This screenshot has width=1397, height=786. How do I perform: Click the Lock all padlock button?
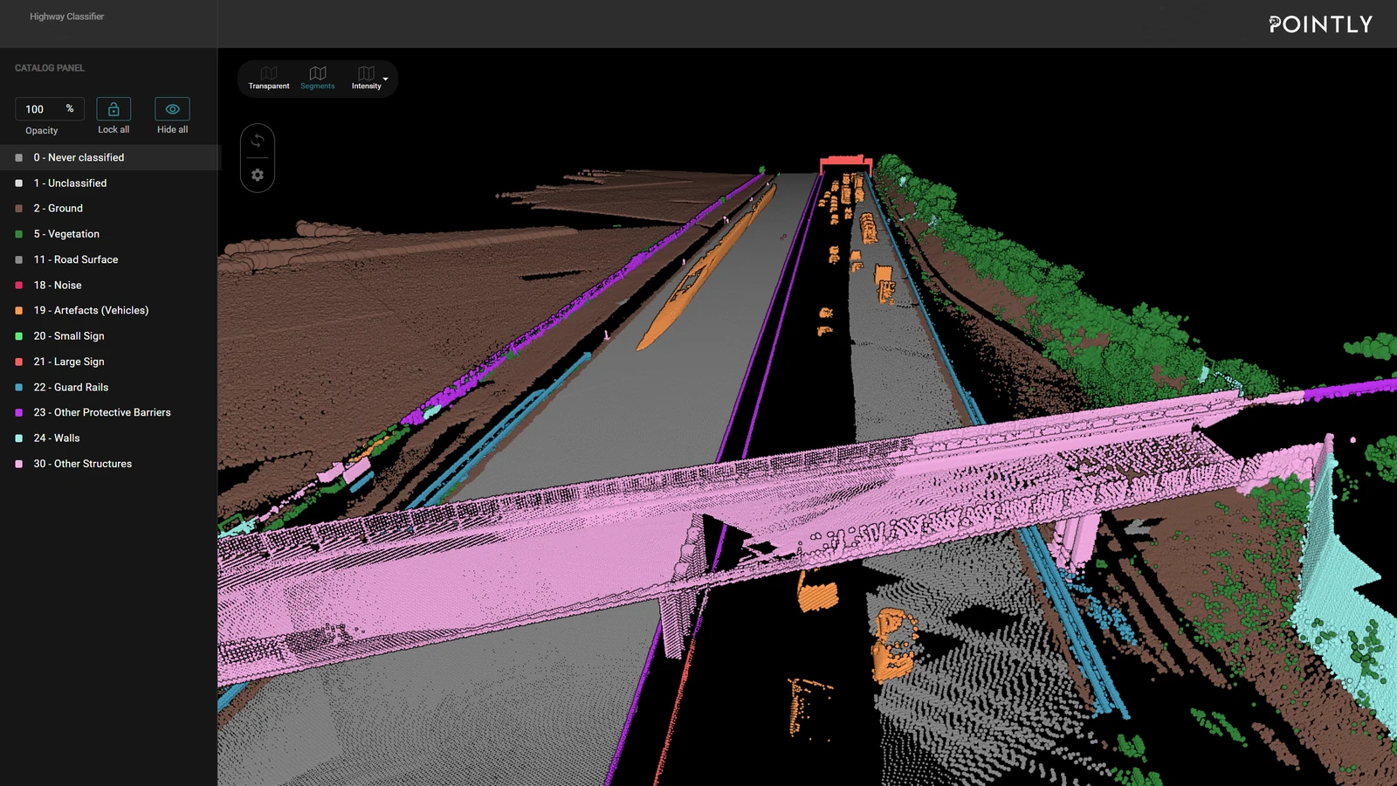tap(114, 109)
